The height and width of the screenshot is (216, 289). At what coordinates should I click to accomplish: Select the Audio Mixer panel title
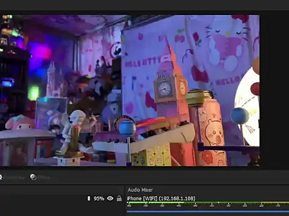(140, 190)
